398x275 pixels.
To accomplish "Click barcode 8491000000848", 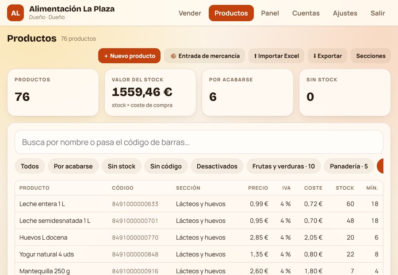I will [x=135, y=254].
